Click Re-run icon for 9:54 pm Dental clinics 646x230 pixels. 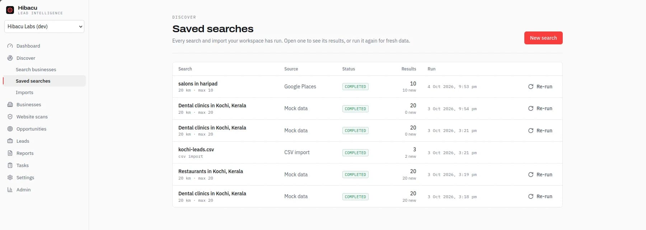click(531, 108)
